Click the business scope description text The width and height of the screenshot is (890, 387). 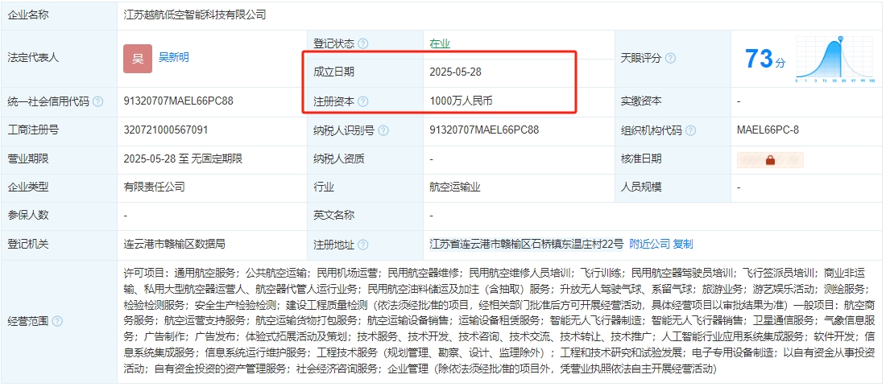(x=499, y=321)
